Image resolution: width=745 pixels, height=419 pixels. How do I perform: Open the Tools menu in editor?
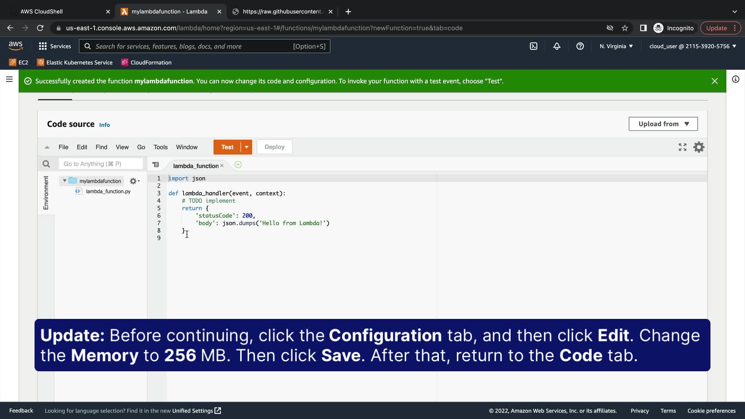[160, 147]
